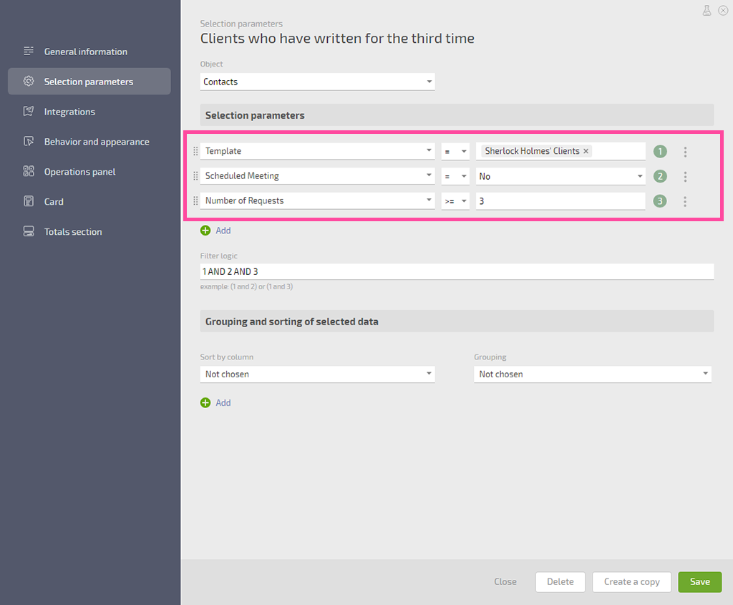The height and width of the screenshot is (605, 733).
Task: Click the condition number 3 badge
Action: coord(660,201)
